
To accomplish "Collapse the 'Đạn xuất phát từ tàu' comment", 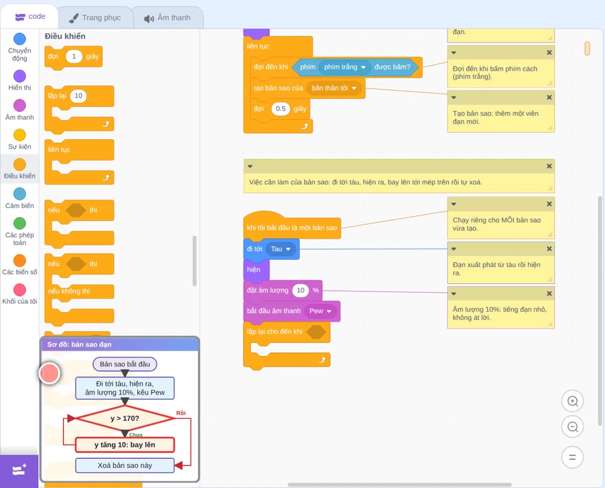I will 454,249.
